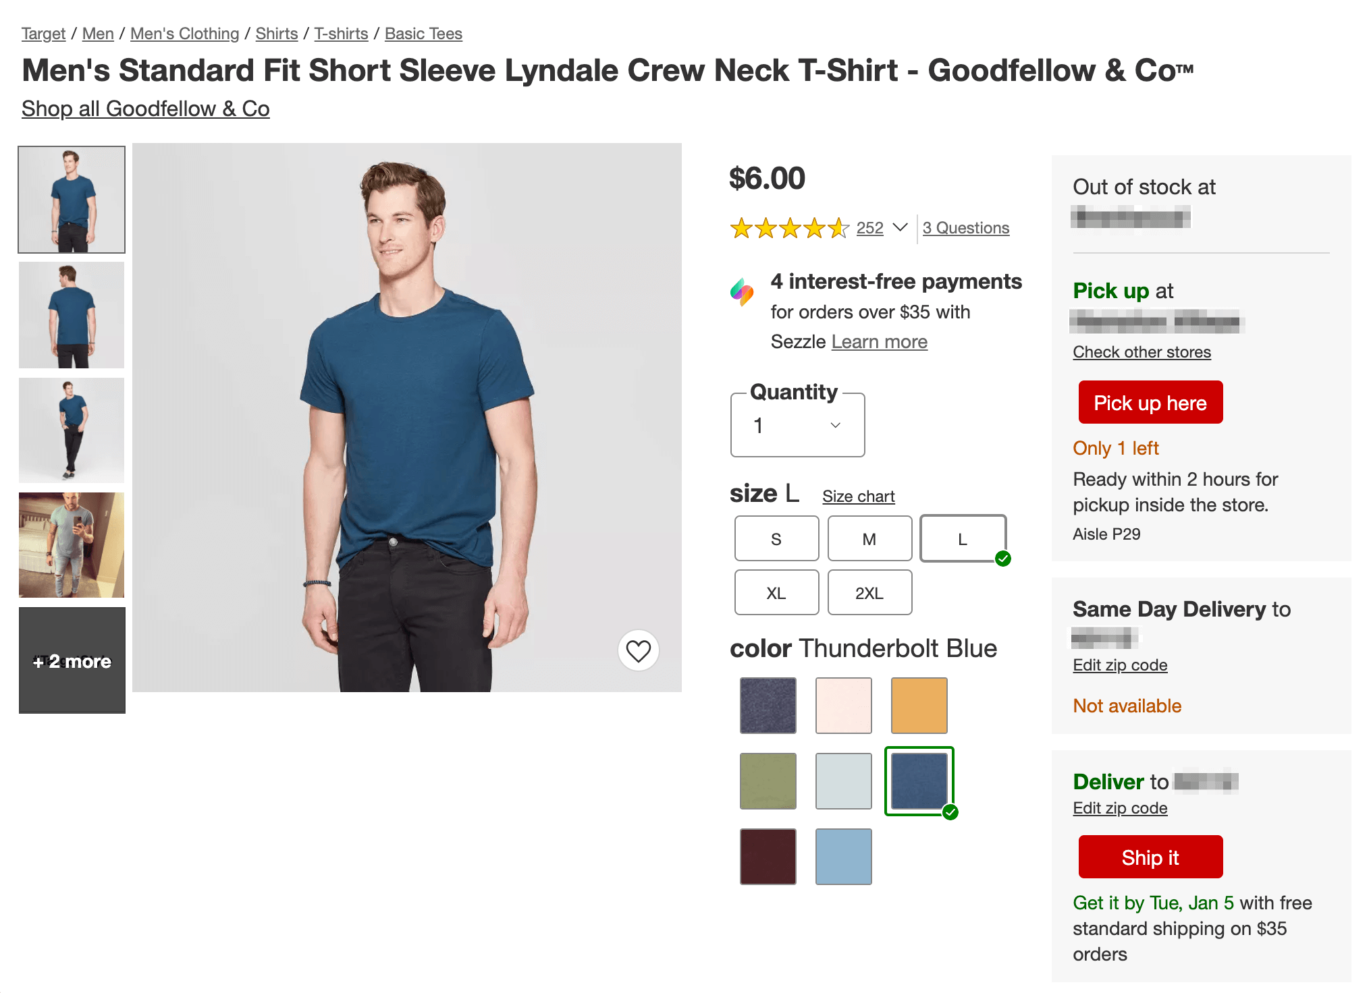Click the heart/wishlist icon

[638, 650]
